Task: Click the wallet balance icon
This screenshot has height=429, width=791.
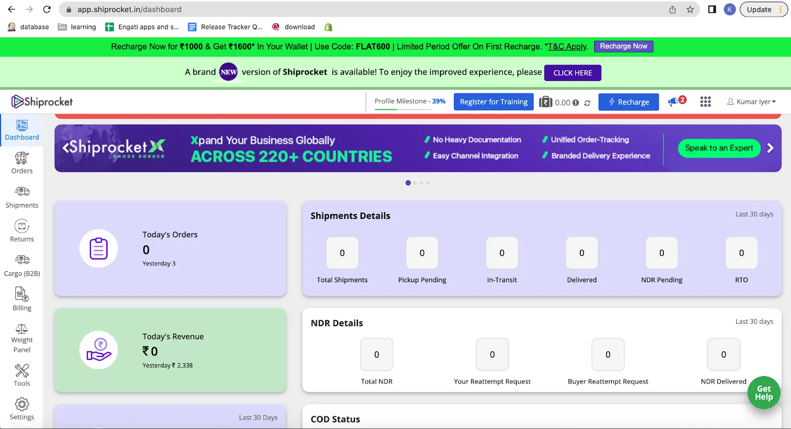Action: coord(546,102)
